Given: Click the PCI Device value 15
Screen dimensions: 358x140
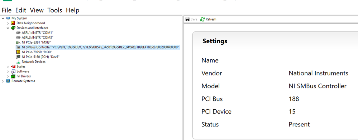Looking at the screenshot, I should coord(292,111).
